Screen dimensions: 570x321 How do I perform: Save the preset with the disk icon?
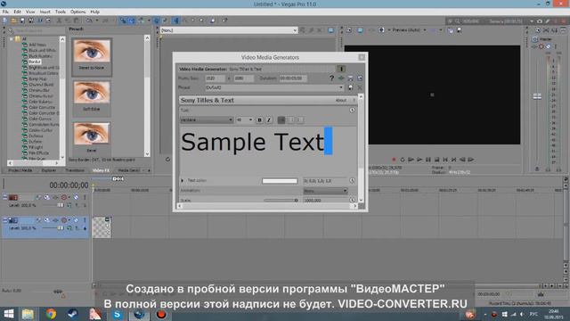coord(350,87)
